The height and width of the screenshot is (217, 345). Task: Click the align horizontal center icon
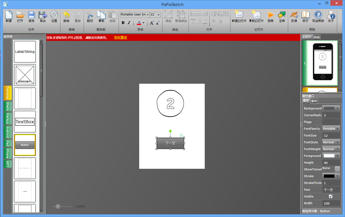pos(199,14)
